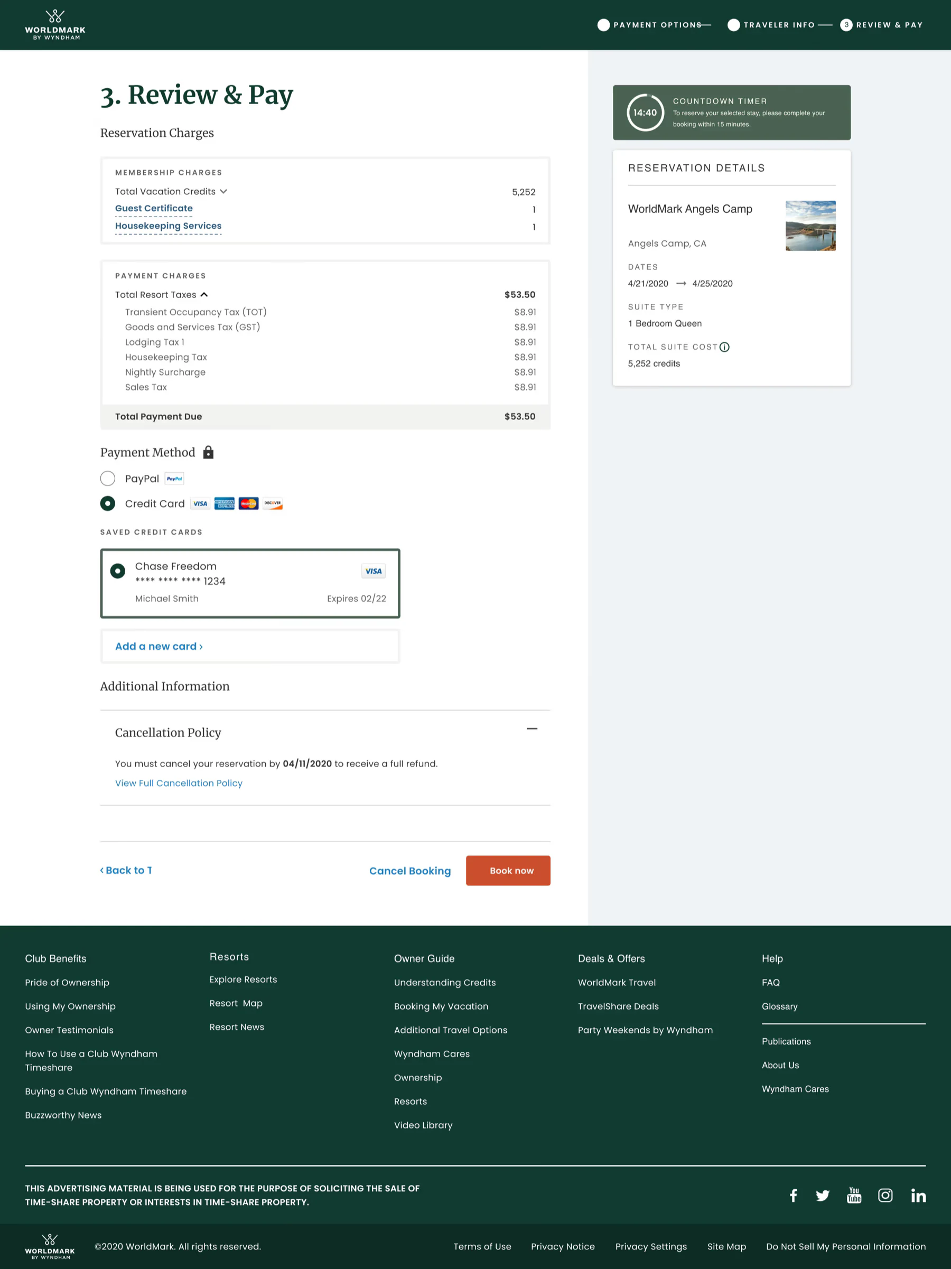
Task: Click the Visa logo on Chase Freedom card
Action: click(x=374, y=571)
